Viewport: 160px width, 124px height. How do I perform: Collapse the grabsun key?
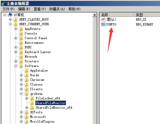[x=21, y=94]
